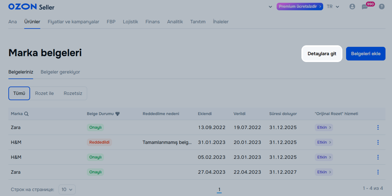Open the more options menu for Zara 27.04.2023
Screen dimensions: 392x196
(378, 172)
